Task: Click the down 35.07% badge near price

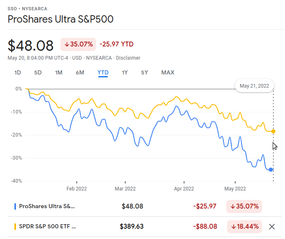Action: point(78,44)
